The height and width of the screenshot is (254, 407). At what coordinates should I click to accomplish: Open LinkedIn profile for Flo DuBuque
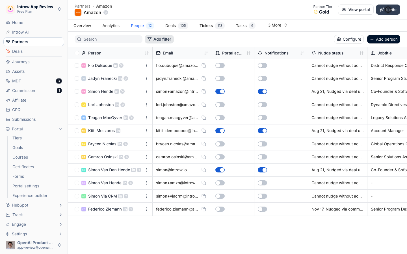[x=116, y=65]
